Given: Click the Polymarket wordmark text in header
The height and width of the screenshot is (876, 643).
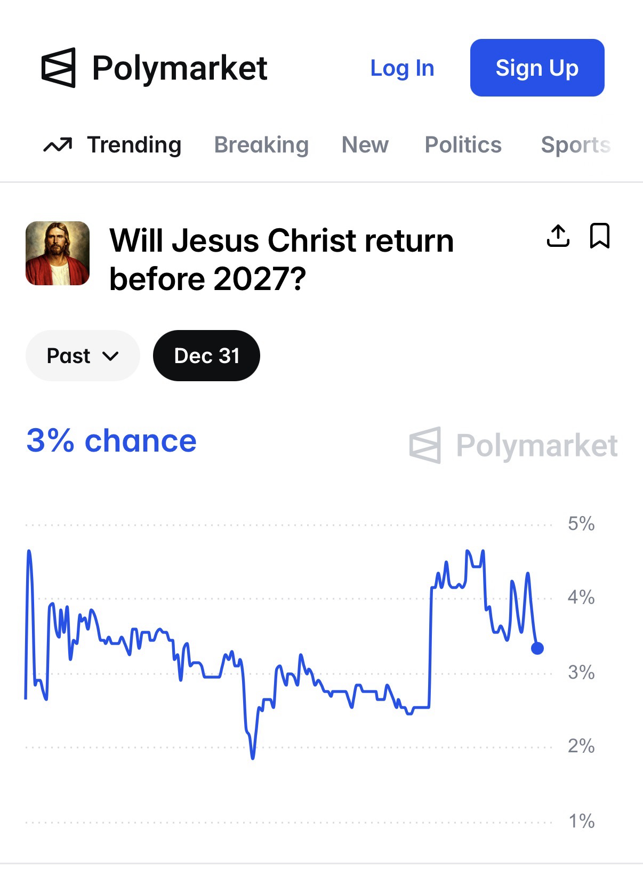Looking at the screenshot, I should 180,68.
